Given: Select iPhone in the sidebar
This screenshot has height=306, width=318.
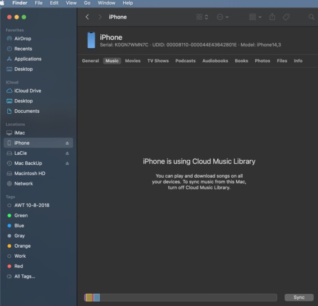Looking at the screenshot, I should pos(38,143).
